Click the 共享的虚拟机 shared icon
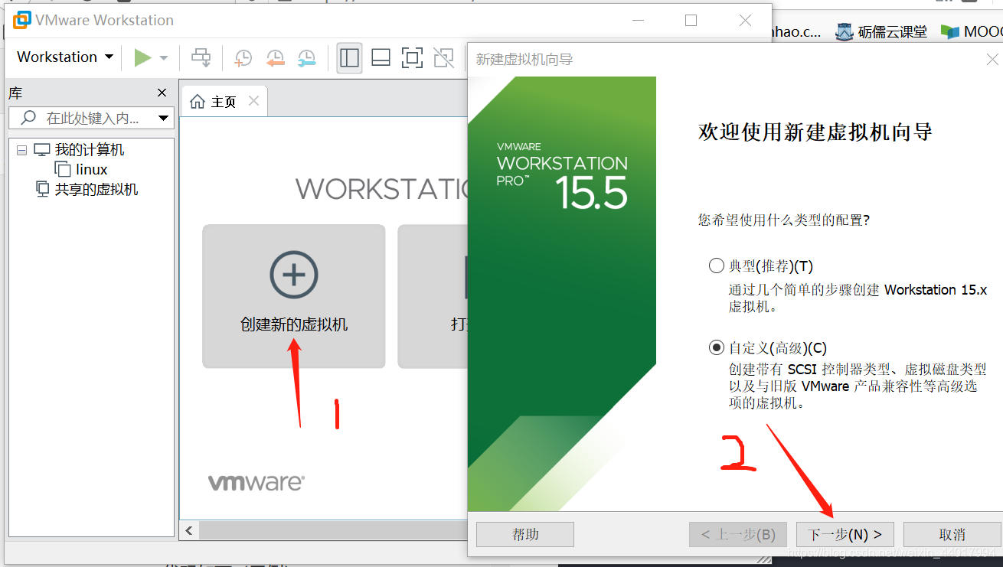 click(x=43, y=189)
